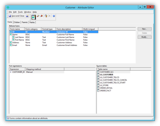The height and width of the screenshot is (126, 160).
Task: Maximize the Attribute Editor window
Action: [145, 7]
